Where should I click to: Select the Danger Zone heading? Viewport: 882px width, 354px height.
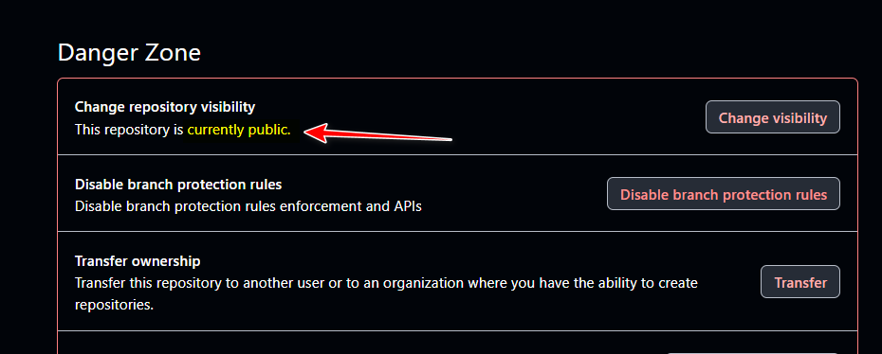point(129,53)
